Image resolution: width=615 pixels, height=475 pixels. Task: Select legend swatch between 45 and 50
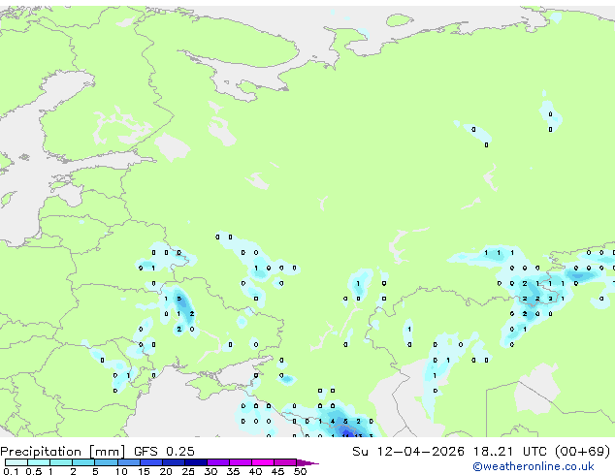[285, 462]
